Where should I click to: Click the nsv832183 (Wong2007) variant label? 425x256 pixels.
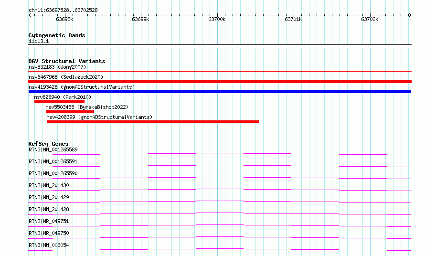(x=57, y=67)
